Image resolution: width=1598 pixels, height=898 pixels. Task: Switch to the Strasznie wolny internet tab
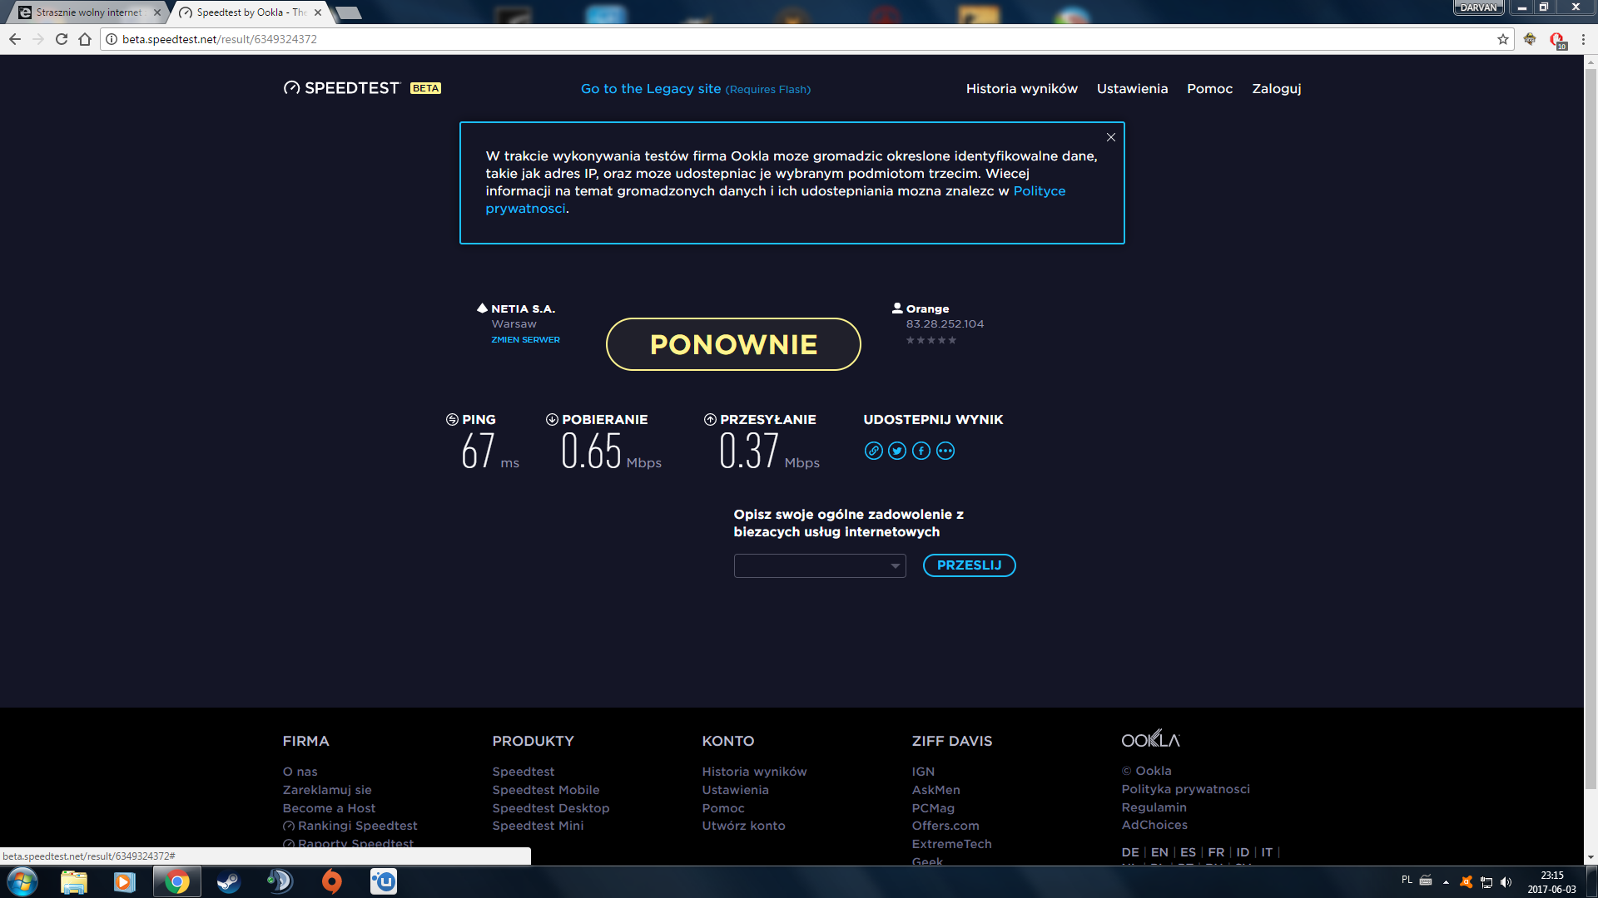[x=88, y=12]
